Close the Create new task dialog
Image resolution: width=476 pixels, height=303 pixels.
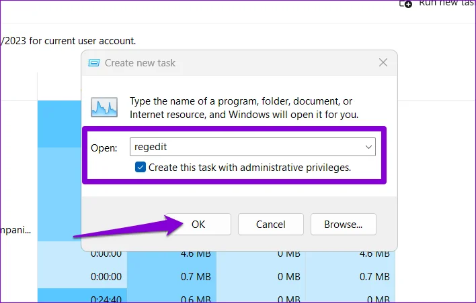click(x=383, y=62)
